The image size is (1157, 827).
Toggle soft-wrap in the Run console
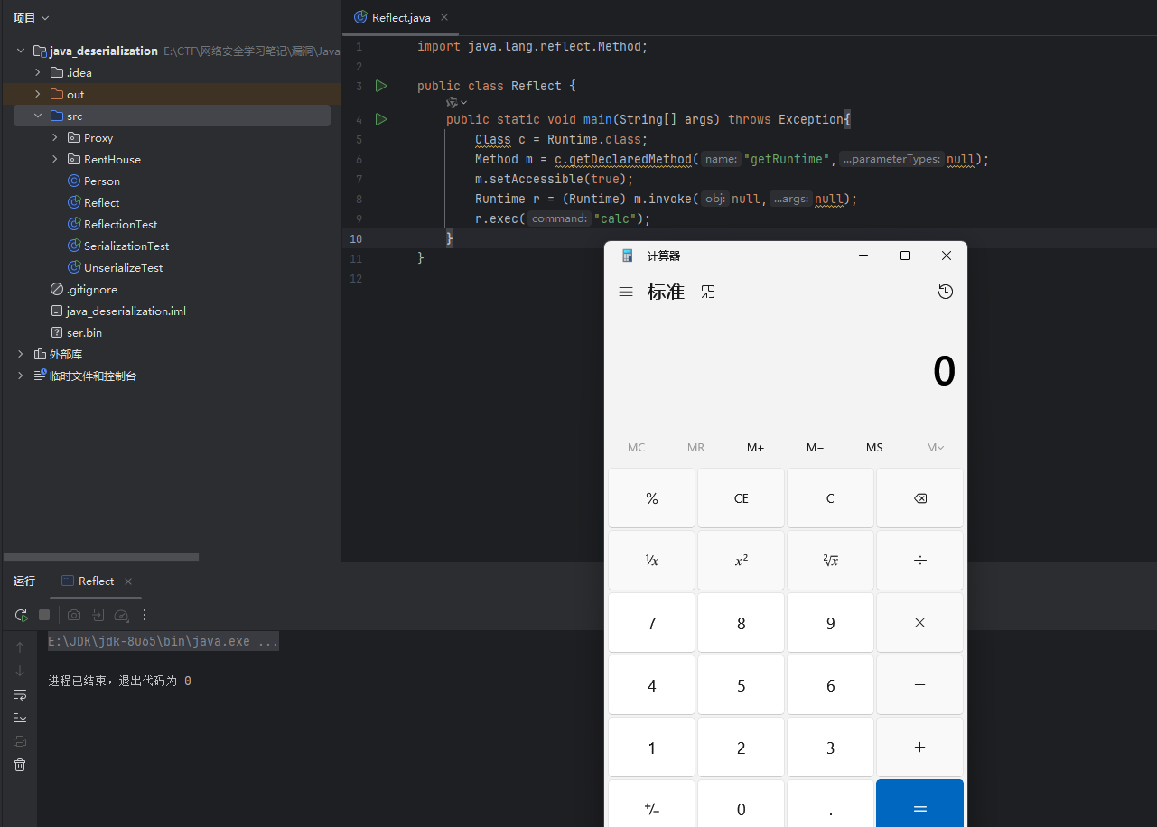click(20, 694)
